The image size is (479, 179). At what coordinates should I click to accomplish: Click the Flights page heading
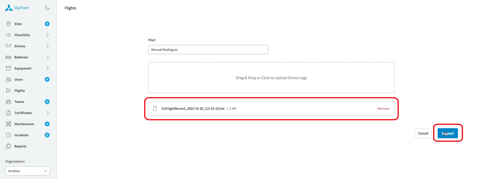pyautogui.click(x=70, y=8)
